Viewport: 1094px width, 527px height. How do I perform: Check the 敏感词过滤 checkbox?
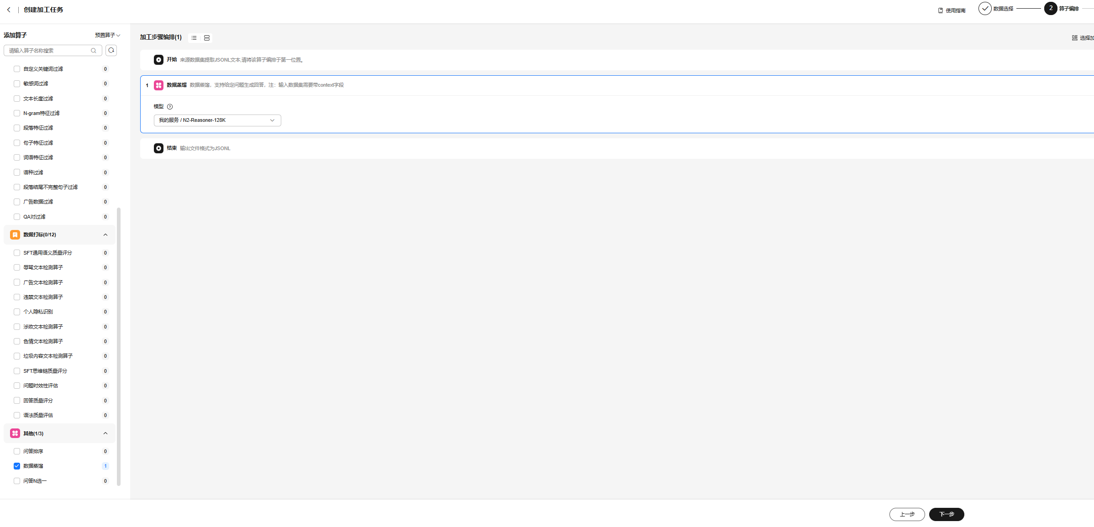(17, 83)
